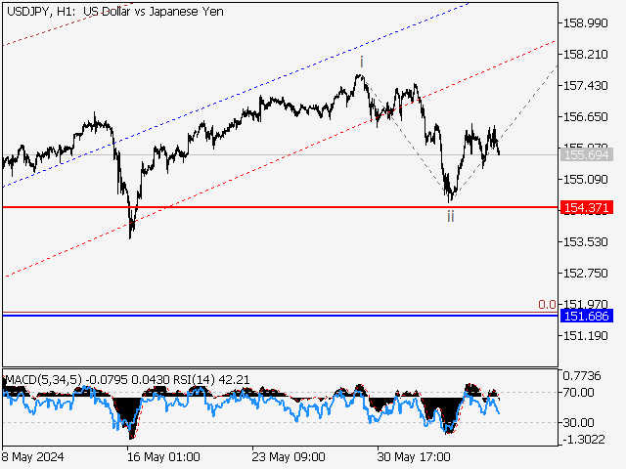Viewport: 626px width, 469px height.
Task: Select the blue 151.686 price level label
Action: (587, 316)
